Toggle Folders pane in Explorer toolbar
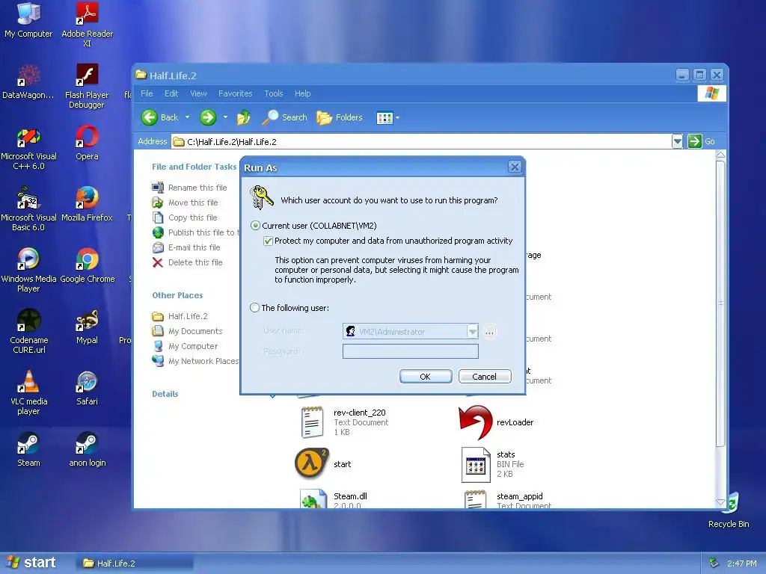Viewport: 766px width, 574px height. [340, 117]
